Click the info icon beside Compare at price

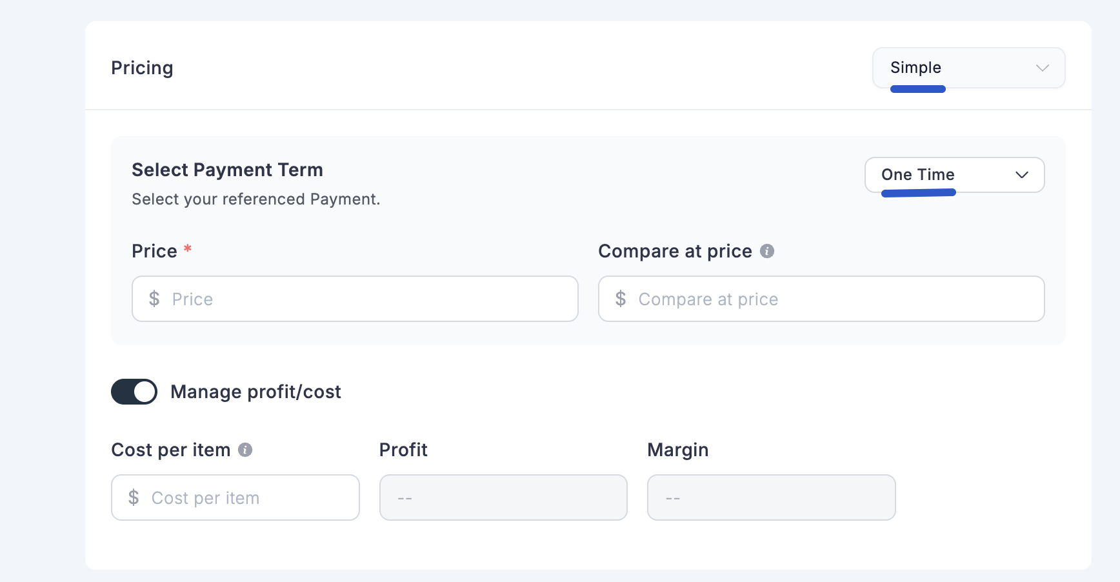(766, 251)
